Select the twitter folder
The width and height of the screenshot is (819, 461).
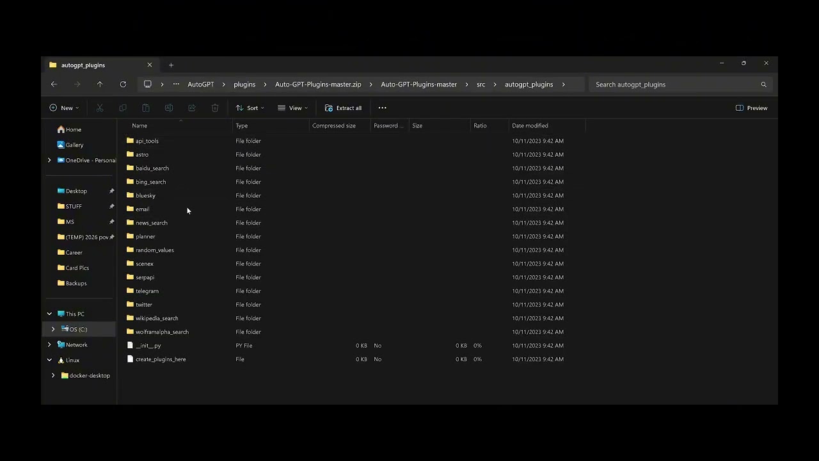click(x=144, y=305)
